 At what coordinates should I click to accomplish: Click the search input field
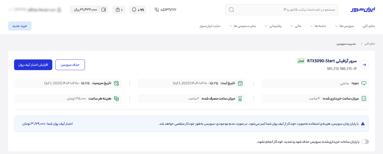(x=282, y=10)
